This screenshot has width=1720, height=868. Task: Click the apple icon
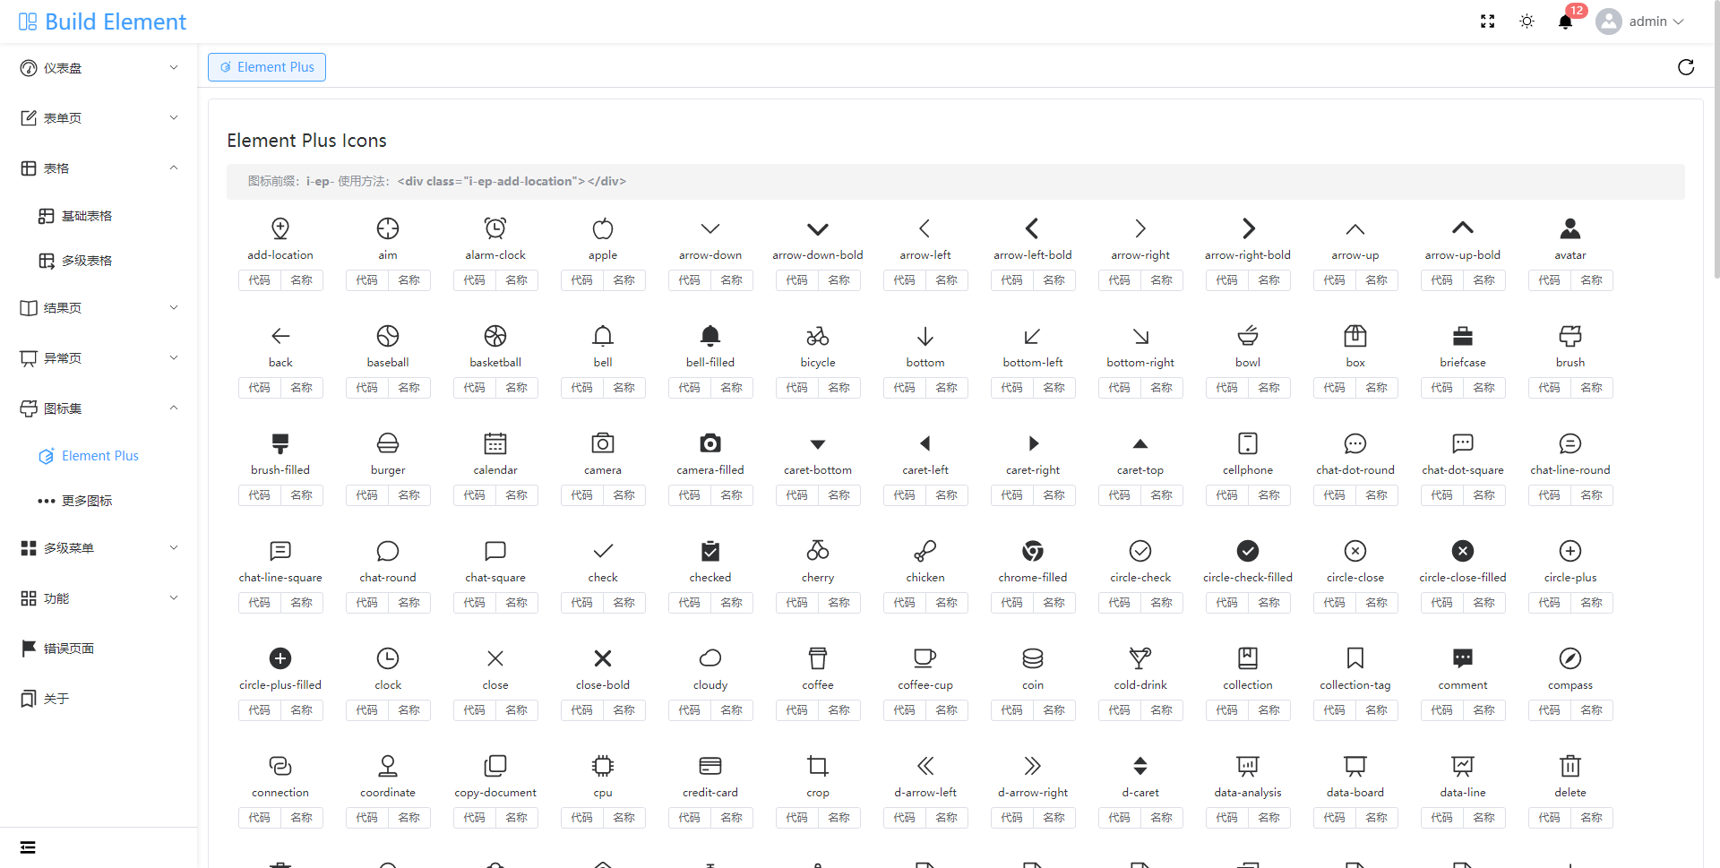[x=603, y=228]
